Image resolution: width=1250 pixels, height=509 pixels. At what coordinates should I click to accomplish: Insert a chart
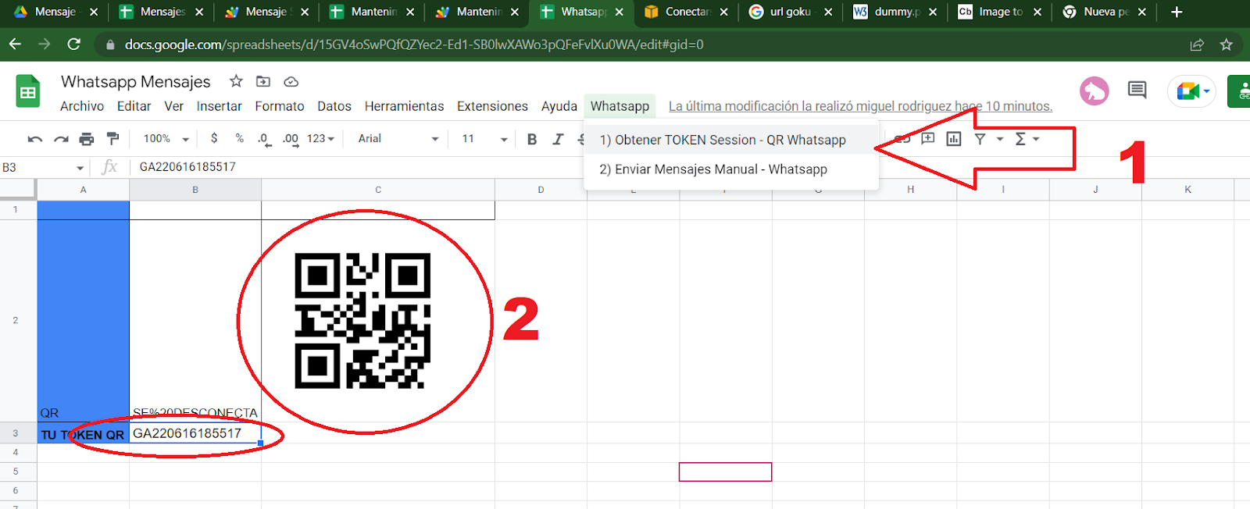click(954, 139)
